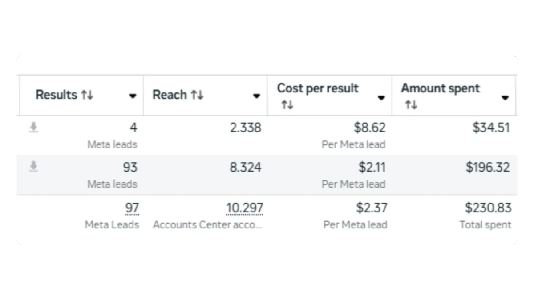Select the $34.51 amount spent cell
This screenshot has height=300, width=534.
(491, 128)
